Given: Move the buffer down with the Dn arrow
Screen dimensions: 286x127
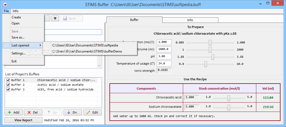Looking at the screenshot, I should [x=73, y=112].
